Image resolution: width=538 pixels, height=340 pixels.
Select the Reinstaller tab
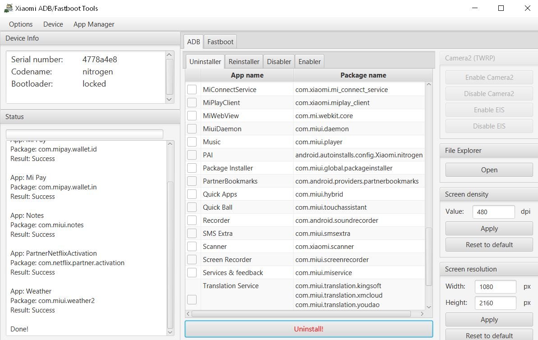pos(244,61)
